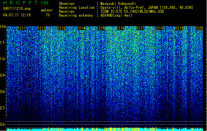Click the cyan signal level bar graph
This screenshot has width=207, height=131.
(x=105, y=129)
